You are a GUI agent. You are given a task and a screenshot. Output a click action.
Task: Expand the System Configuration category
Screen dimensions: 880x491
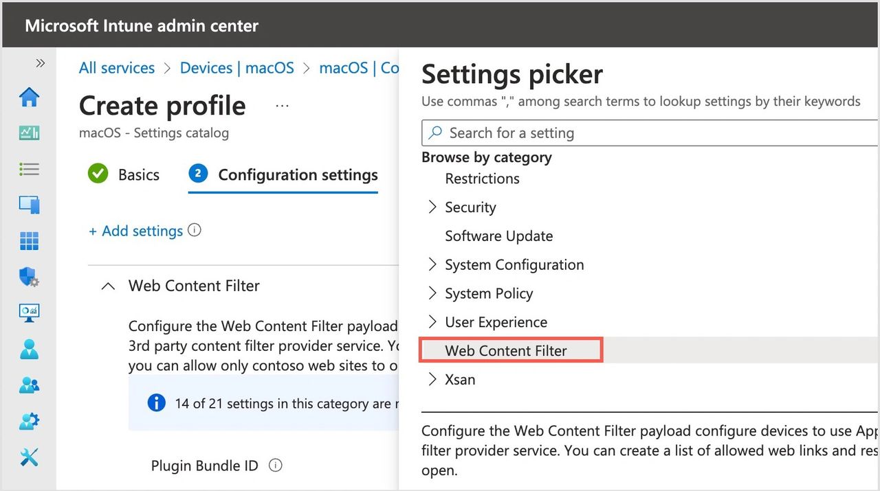tap(432, 265)
